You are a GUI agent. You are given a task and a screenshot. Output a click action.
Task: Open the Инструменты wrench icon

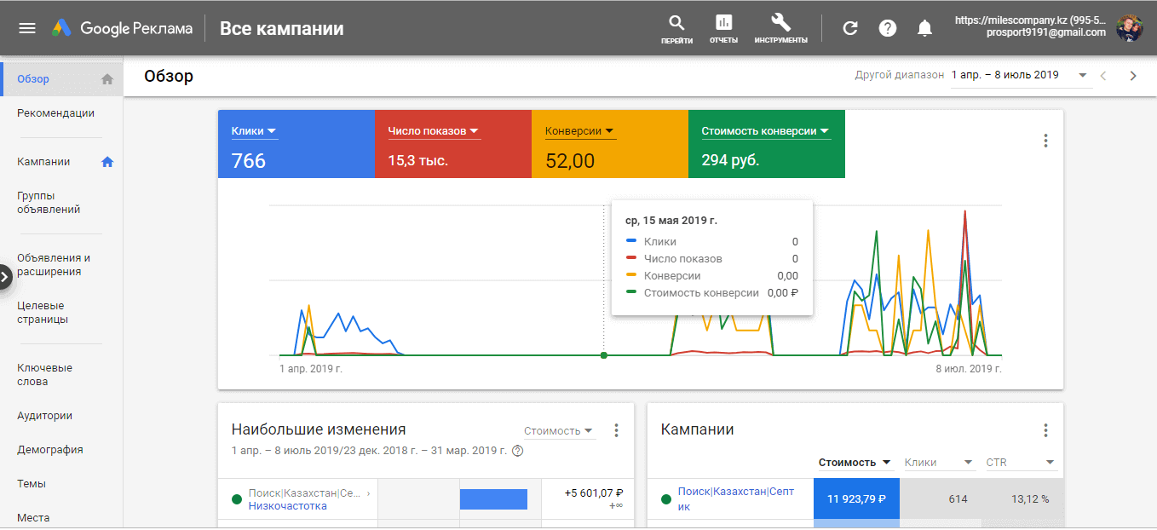(x=780, y=24)
